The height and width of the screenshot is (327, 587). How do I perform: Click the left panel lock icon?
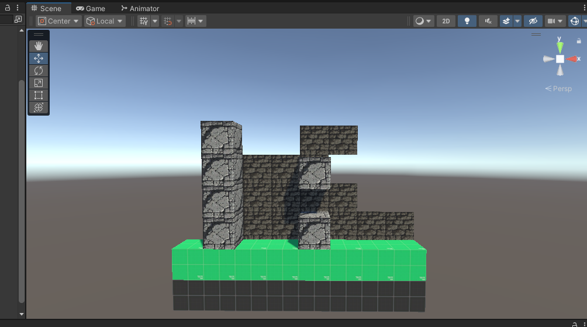coord(8,8)
